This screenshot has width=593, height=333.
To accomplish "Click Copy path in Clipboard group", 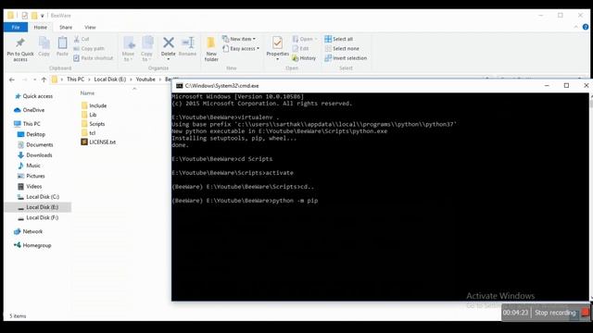I will click(89, 49).
